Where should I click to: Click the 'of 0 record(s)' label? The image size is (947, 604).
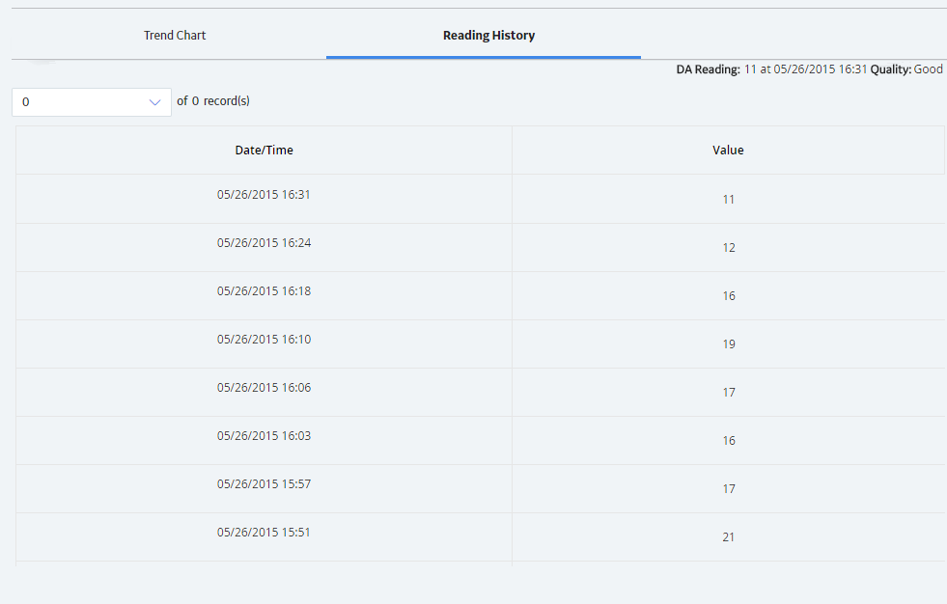point(213,100)
